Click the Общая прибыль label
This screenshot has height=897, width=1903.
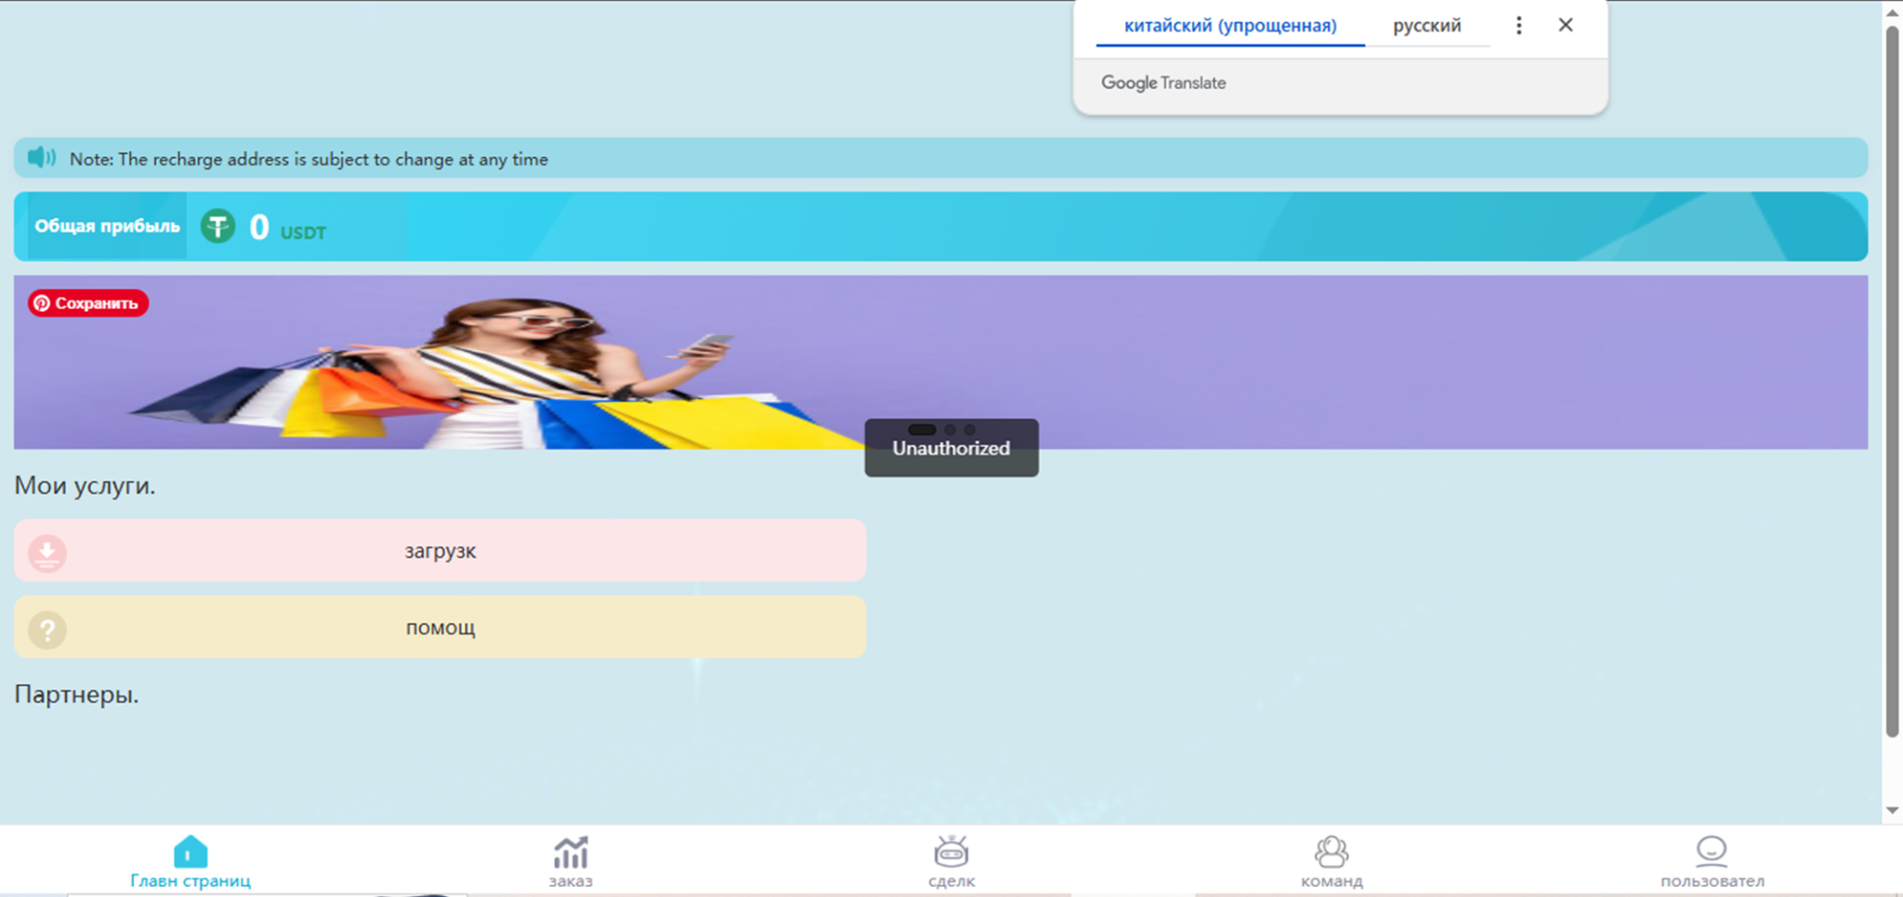point(107,226)
